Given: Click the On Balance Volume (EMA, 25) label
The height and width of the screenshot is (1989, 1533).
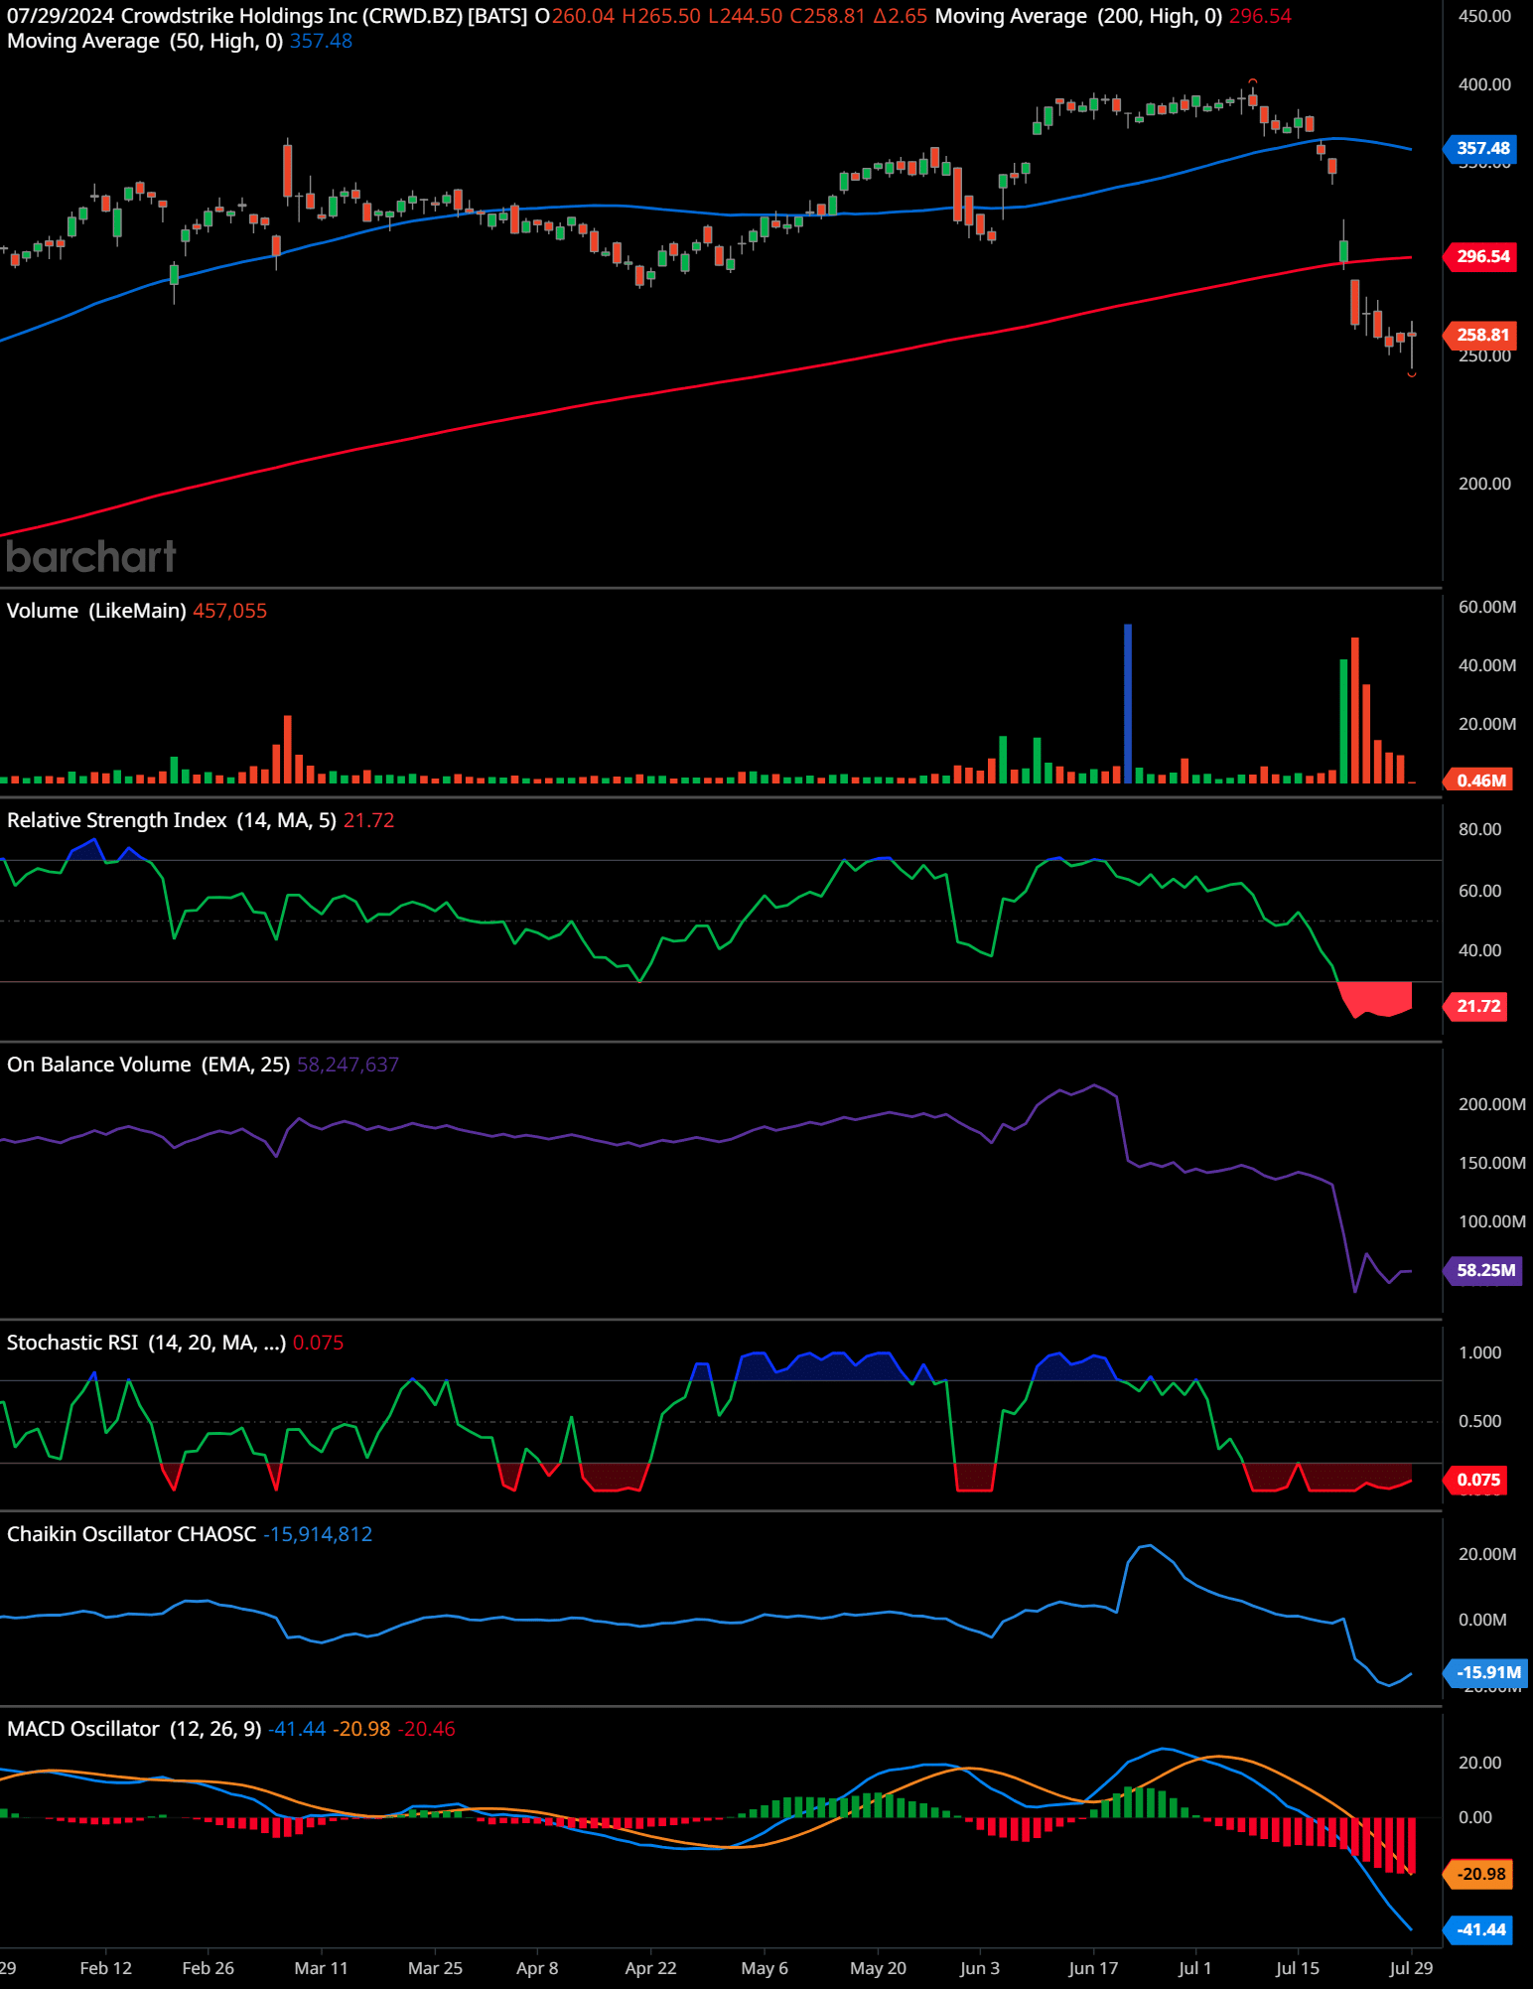Looking at the screenshot, I should point(148,1065).
